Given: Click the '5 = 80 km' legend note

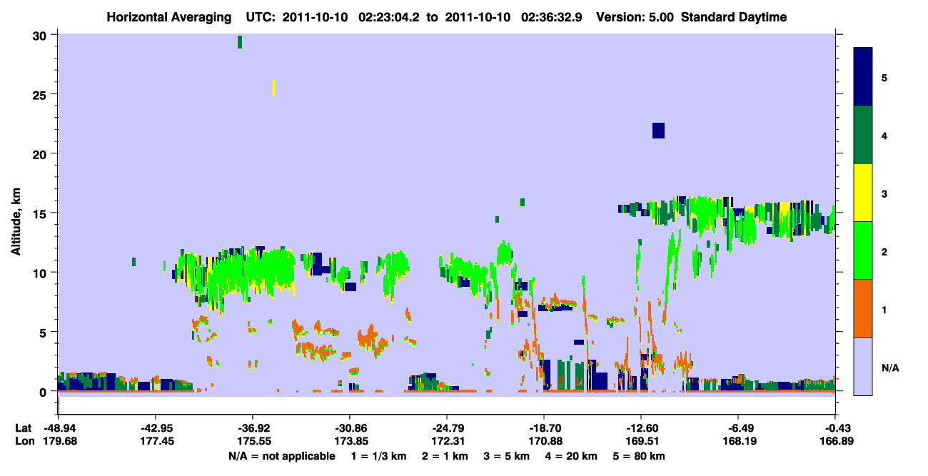Looking at the screenshot, I should click(x=640, y=456).
